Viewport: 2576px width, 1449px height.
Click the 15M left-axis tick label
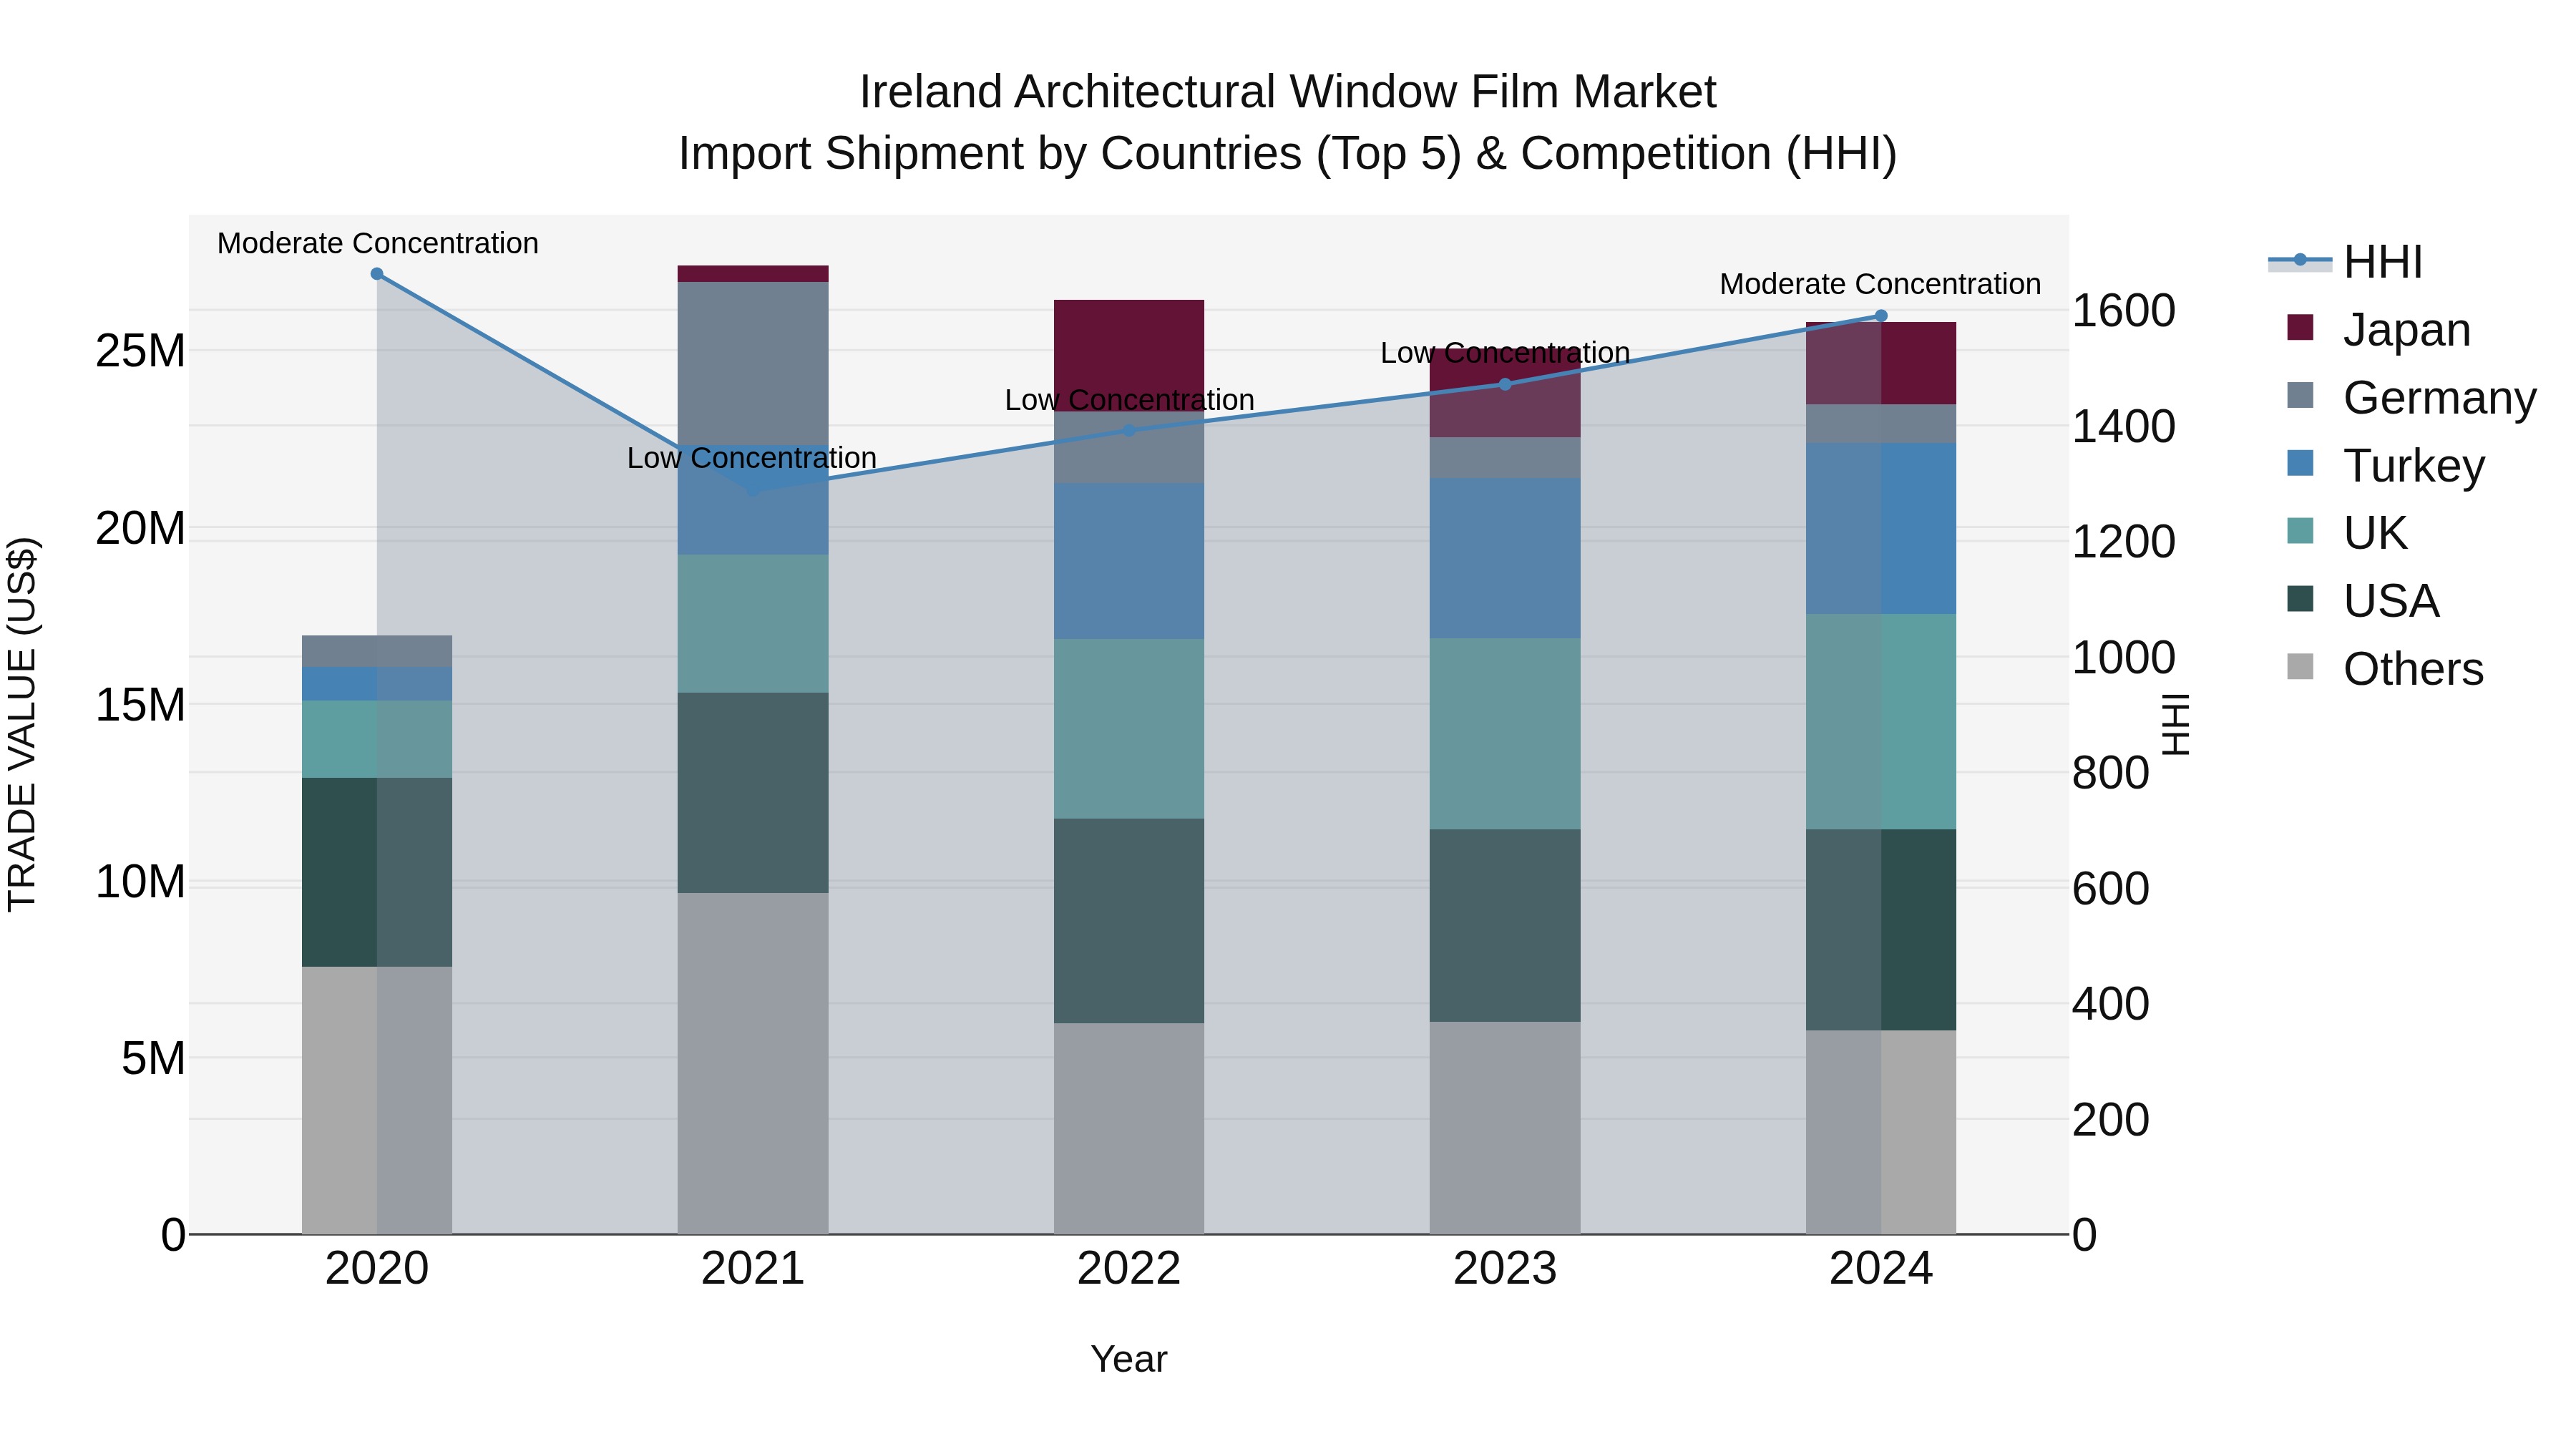pos(140,705)
